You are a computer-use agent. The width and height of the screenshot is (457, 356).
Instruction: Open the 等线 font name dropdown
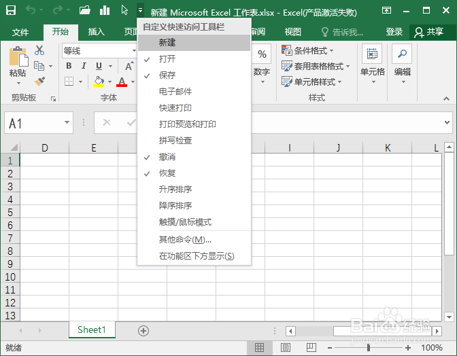pos(134,51)
